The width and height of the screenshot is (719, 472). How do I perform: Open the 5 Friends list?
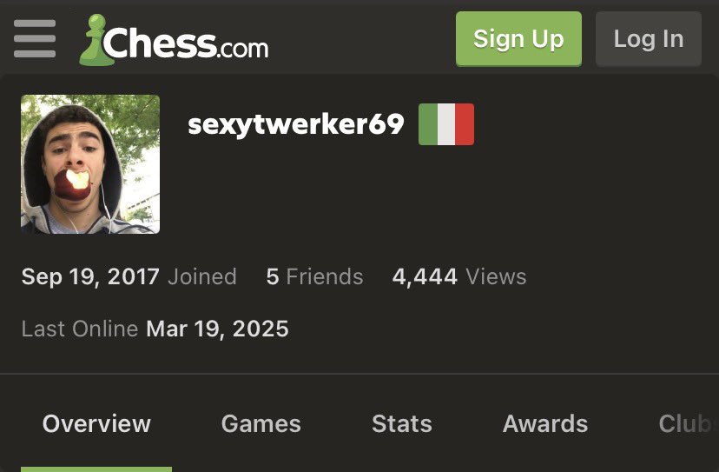(x=314, y=276)
